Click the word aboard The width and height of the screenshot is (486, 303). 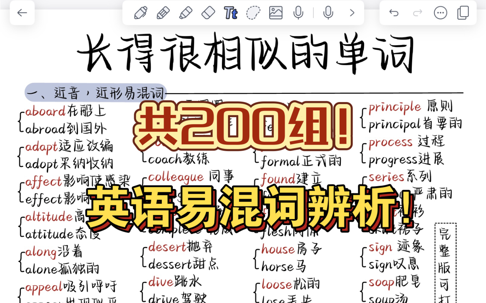(x=45, y=111)
